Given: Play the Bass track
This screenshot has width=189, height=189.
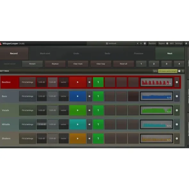Looking at the screenshot, I should coord(78,96).
